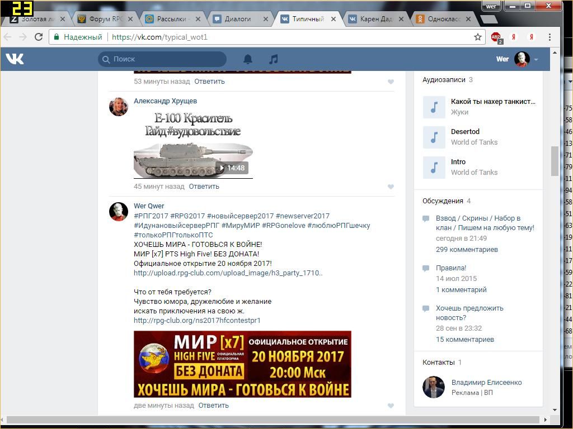Open Александр Хрущев's profile name link
Screen dimensions: 573x429
[165, 101]
